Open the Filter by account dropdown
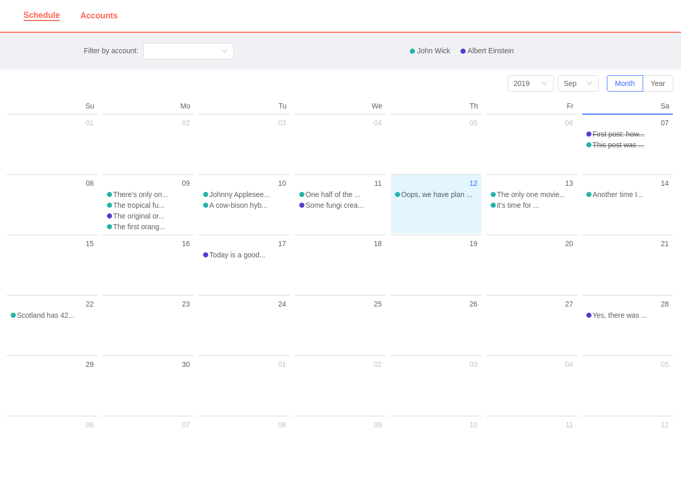The image size is (681, 502). (x=188, y=51)
